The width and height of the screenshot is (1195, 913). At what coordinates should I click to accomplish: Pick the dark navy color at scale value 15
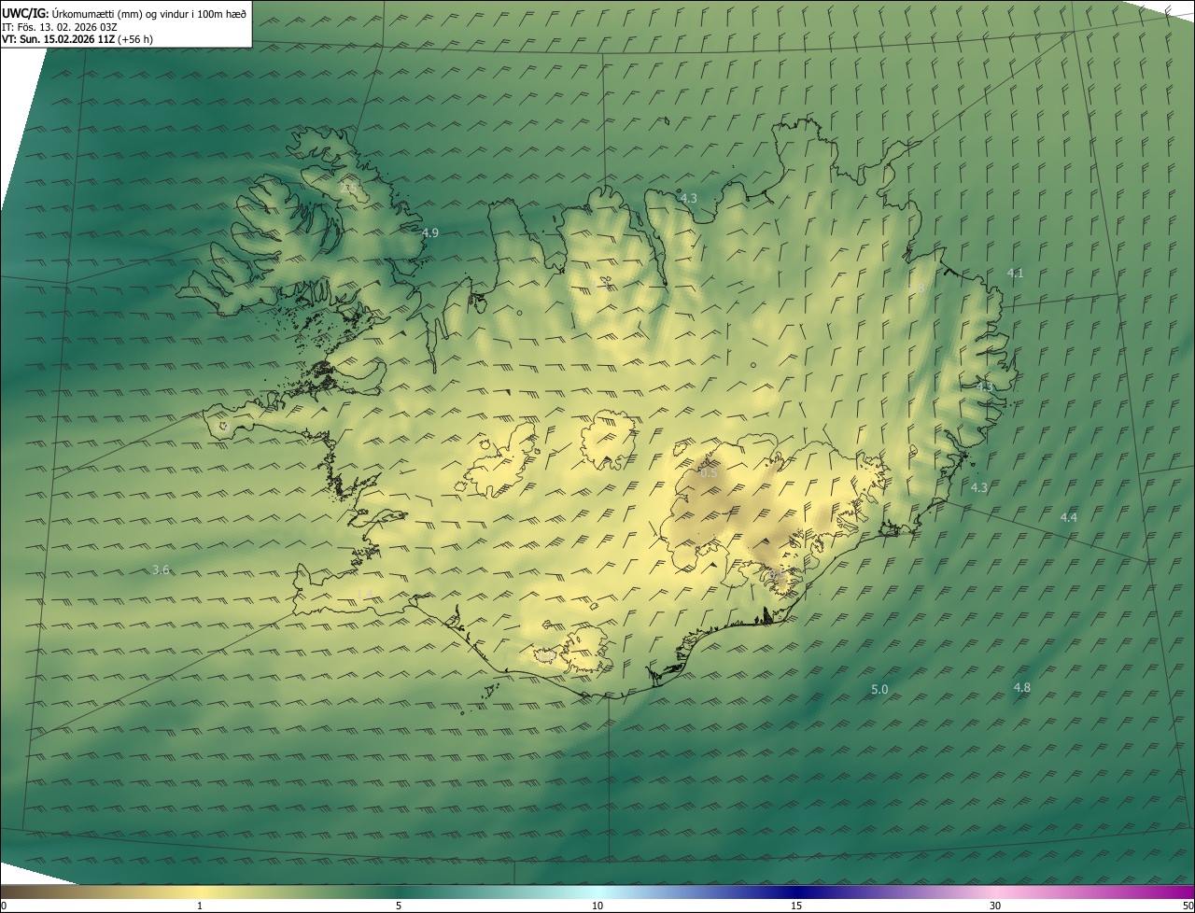[x=796, y=892]
